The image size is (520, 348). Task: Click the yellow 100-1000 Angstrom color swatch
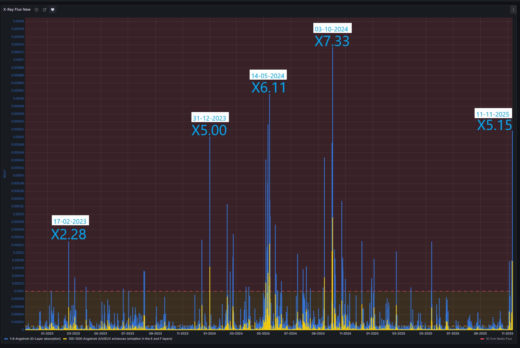pos(65,339)
